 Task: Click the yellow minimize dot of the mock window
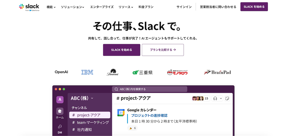60,89
